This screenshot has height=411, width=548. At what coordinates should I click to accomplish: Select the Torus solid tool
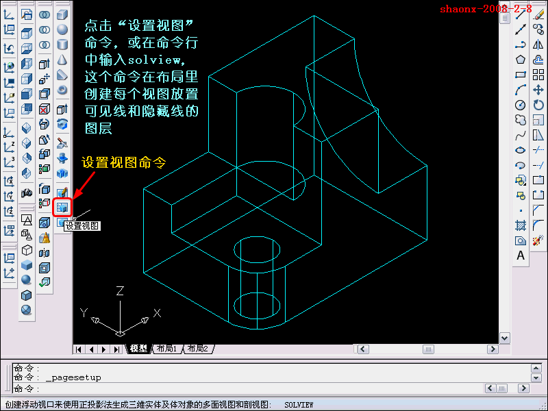click(62, 90)
